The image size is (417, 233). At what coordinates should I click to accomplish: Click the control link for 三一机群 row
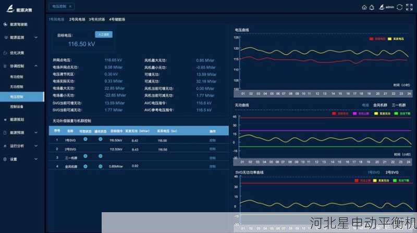click(x=212, y=158)
